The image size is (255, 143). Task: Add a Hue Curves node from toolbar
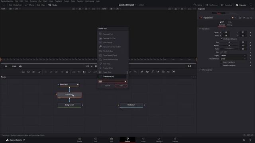point(57,72)
